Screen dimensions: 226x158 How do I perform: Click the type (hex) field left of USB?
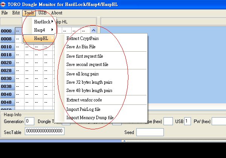168,121
